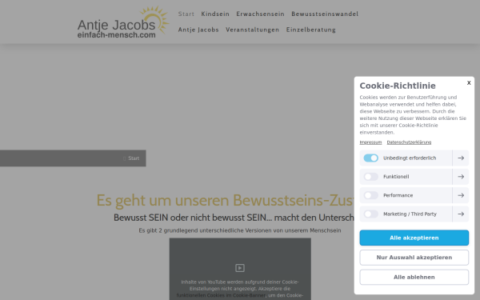Play icon on blocked YouTube video
The height and width of the screenshot is (300, 480).
pyautogui.click(x=240, y=268)
